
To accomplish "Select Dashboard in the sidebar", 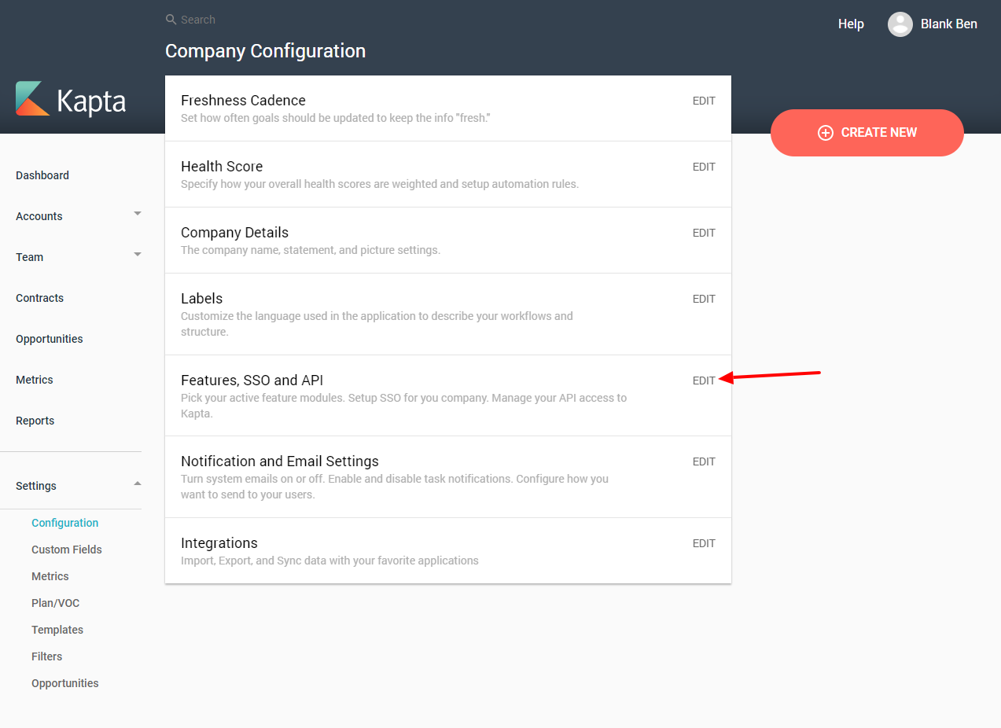I will click(x=42, y=175).
